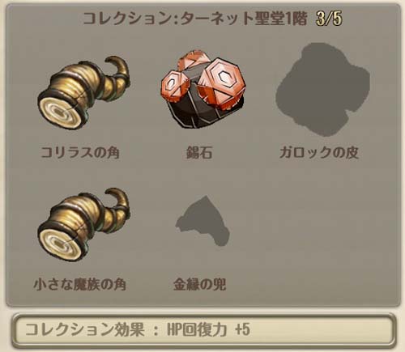Viewport: 405px width, 352px height.
Task: Click the 錫石 ore crystal icon
Action: click(203, 89)
